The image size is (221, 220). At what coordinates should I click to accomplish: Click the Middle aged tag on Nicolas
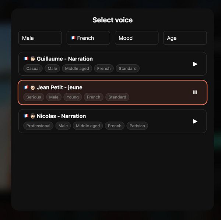tap(88, 126)
